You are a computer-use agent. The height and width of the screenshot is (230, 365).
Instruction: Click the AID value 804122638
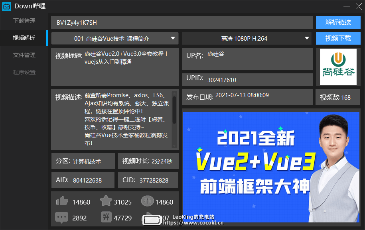[x=87, y=181]
